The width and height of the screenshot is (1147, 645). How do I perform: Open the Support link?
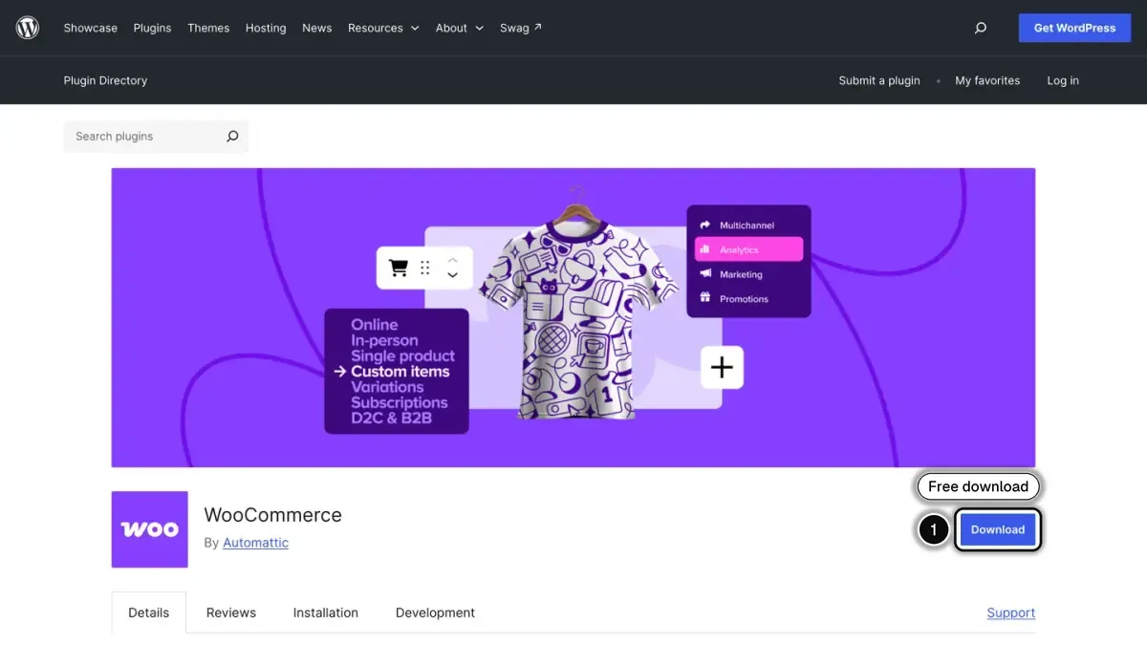coord(1011,613)
